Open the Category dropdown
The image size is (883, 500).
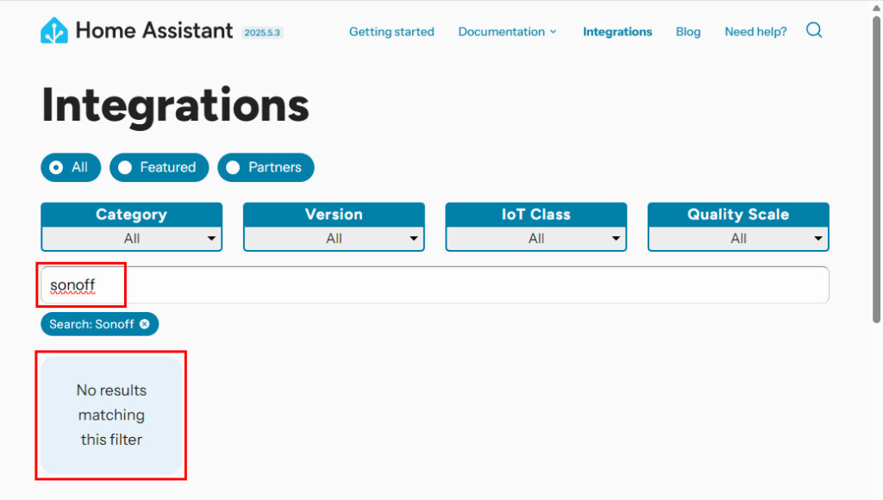click(131, 238)
